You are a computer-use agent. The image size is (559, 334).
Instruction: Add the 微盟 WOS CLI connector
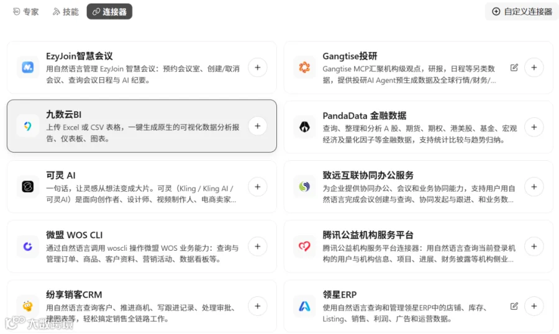257,246
